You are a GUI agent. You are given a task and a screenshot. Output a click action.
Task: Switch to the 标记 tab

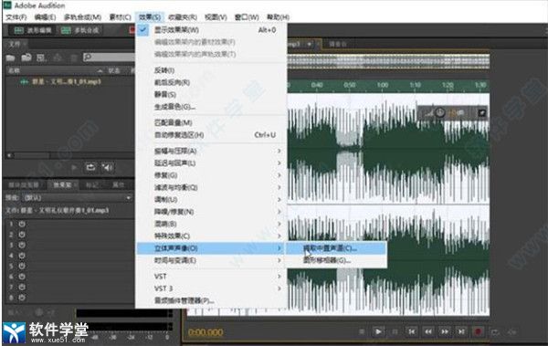pyautogui.click(x=91, y=185)
